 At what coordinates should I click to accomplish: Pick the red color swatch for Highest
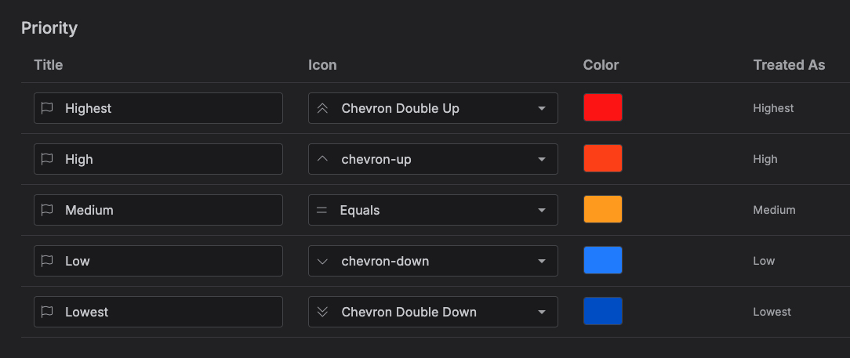(603, 107)
